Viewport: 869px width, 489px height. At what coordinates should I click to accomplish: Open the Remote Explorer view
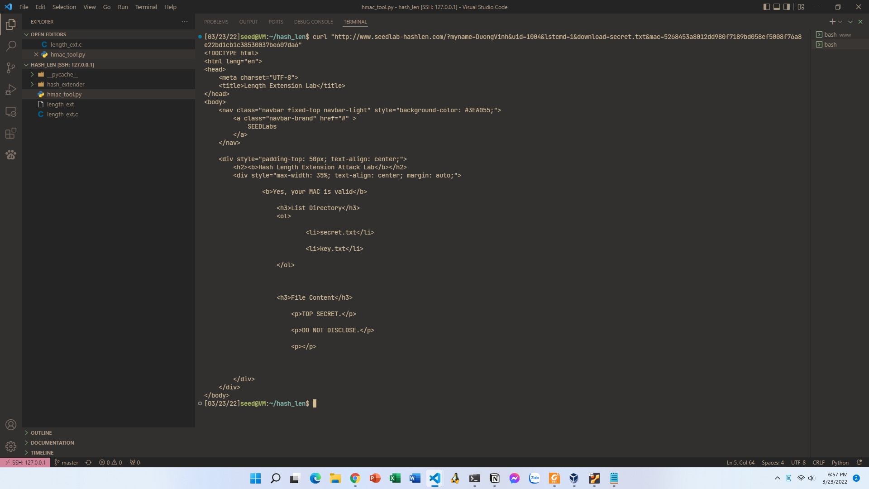[x=11, y=111]
